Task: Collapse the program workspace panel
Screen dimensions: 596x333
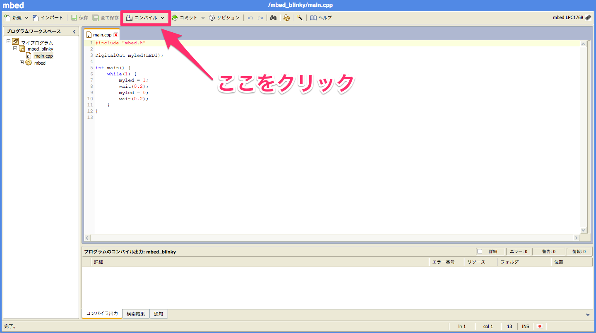Action: click(x=74, y=31)
